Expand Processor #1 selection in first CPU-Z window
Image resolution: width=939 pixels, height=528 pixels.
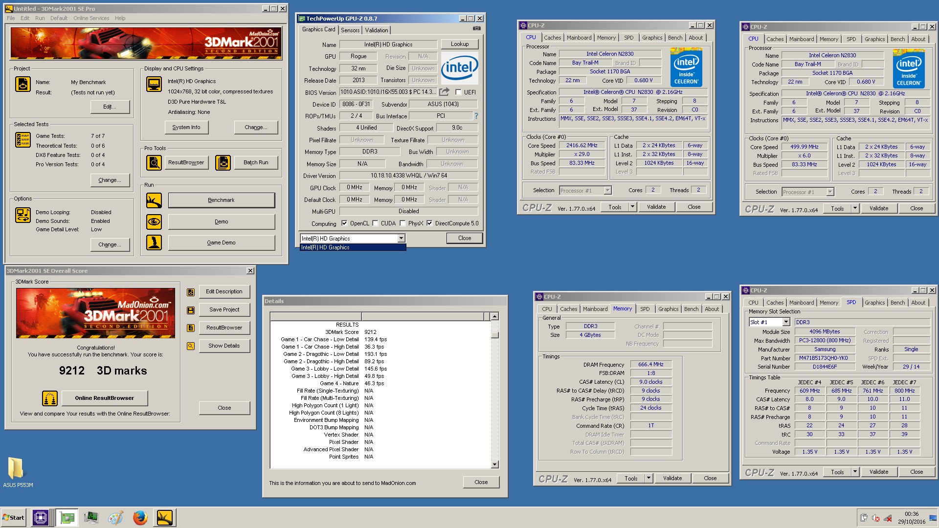point(608,191)
